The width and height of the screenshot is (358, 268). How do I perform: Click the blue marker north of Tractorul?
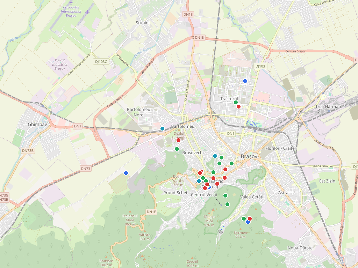245,81
